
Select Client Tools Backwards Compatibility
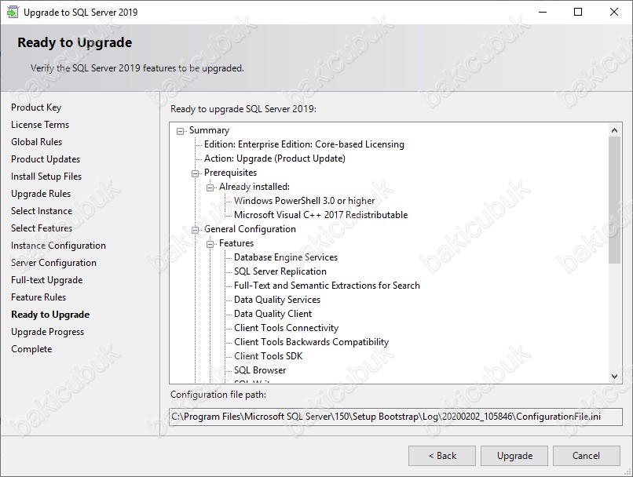pyautogui.click(x=311, y=342)
